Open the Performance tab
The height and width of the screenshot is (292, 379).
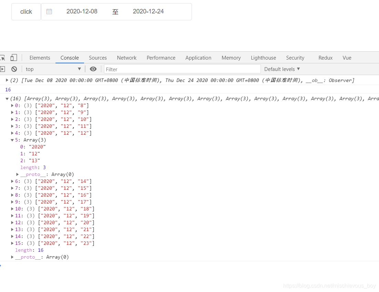161,58
